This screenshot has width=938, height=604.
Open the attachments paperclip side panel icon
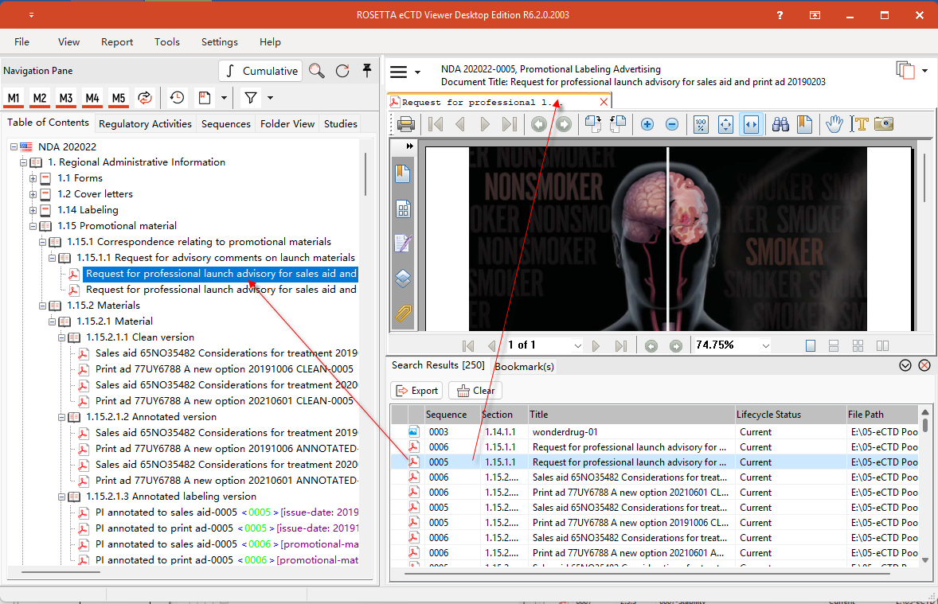[403, 314]
